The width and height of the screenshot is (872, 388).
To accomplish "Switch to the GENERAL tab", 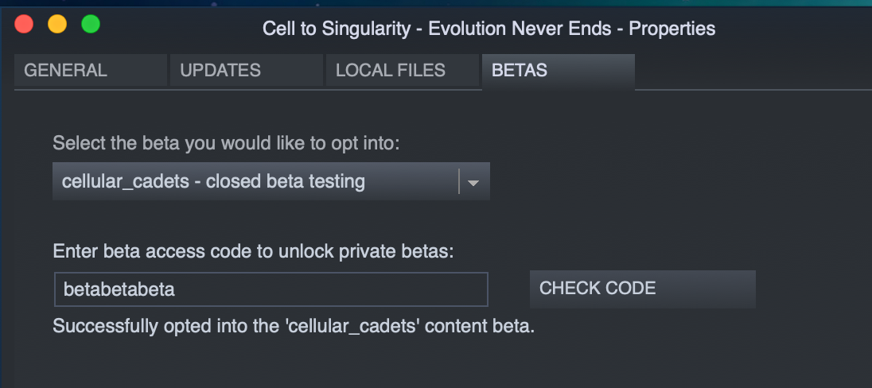I will click(91, 70).
